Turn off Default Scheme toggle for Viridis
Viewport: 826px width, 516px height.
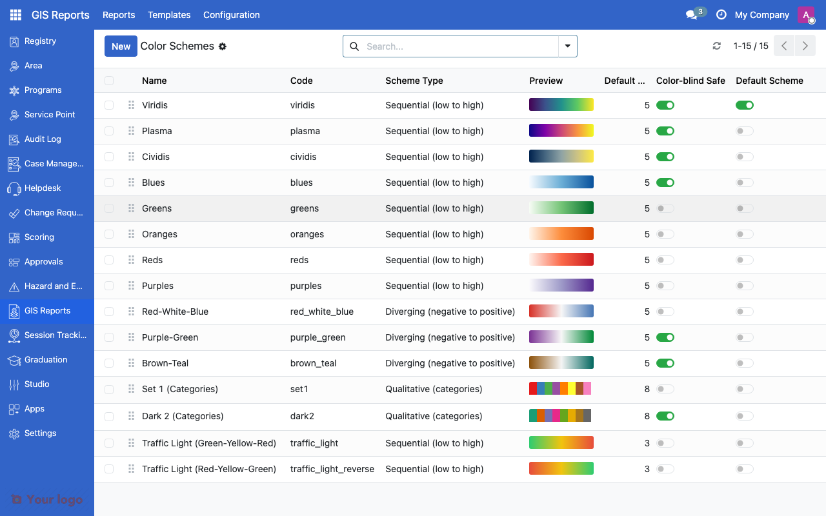coord(745,105)
